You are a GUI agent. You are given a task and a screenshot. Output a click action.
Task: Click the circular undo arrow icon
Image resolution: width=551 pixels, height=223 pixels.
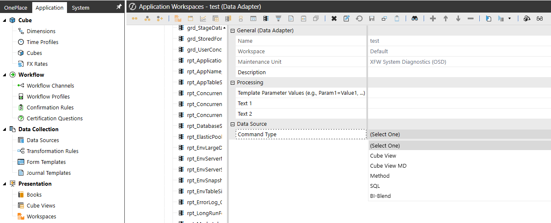(x=359, y=18)
